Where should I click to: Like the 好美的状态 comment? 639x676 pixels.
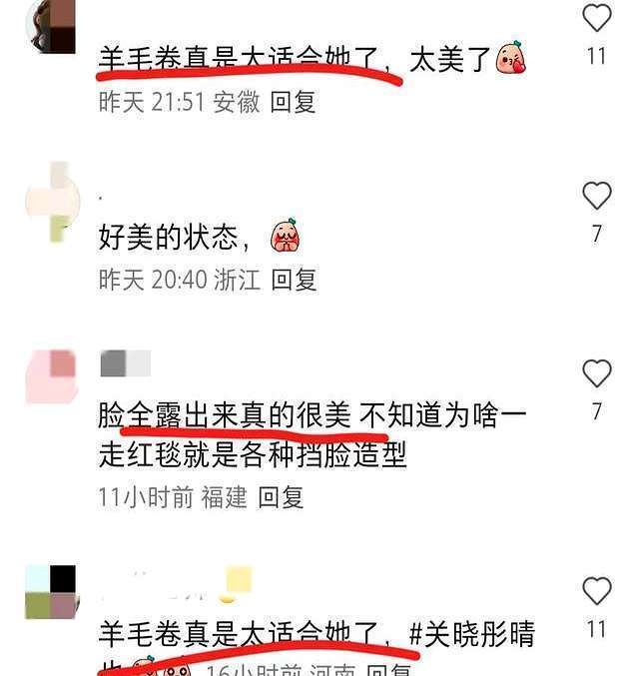[x=597, y=196]
